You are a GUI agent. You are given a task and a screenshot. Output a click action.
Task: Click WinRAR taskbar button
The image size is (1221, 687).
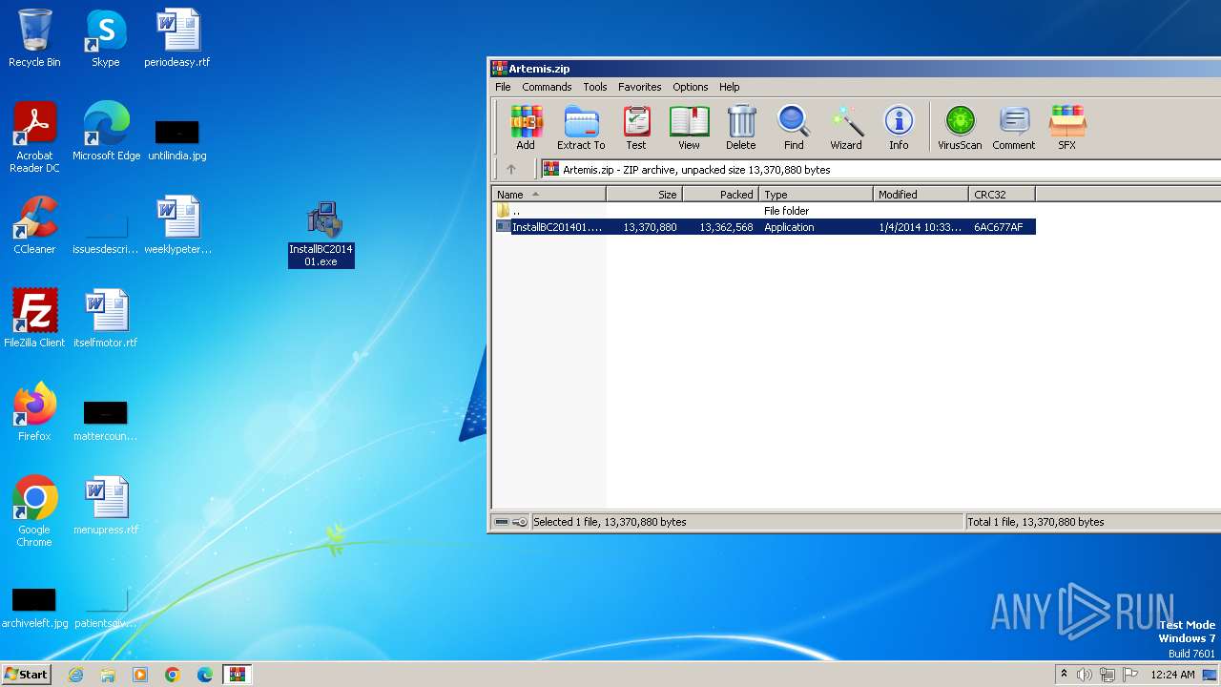coord(237,675)
